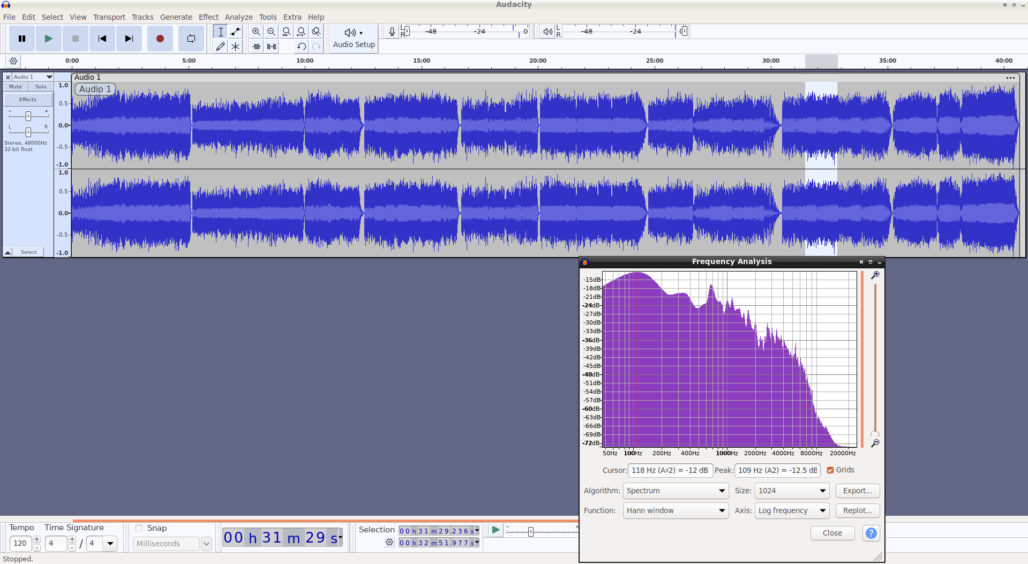1028x564 pixels.
Task: Open the selection options gear icon
Action: click(x=389, y=543)
